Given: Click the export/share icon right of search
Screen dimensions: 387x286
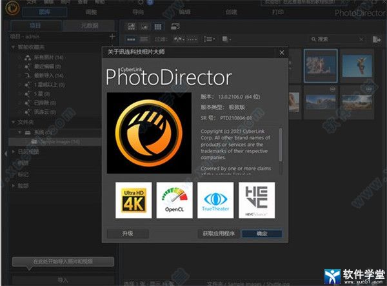Looking at the screenshot, I should [377, 39].
